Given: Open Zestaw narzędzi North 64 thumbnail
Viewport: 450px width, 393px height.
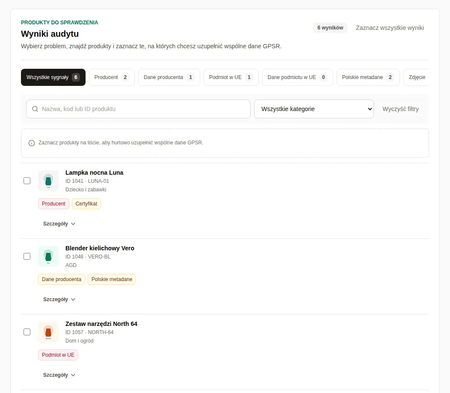Looking at the screenshot, I should click(48, 332).
